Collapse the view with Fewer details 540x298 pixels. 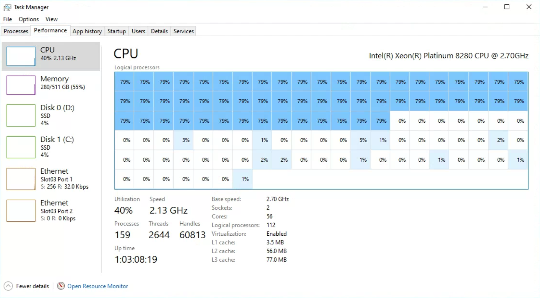point(27,286)
